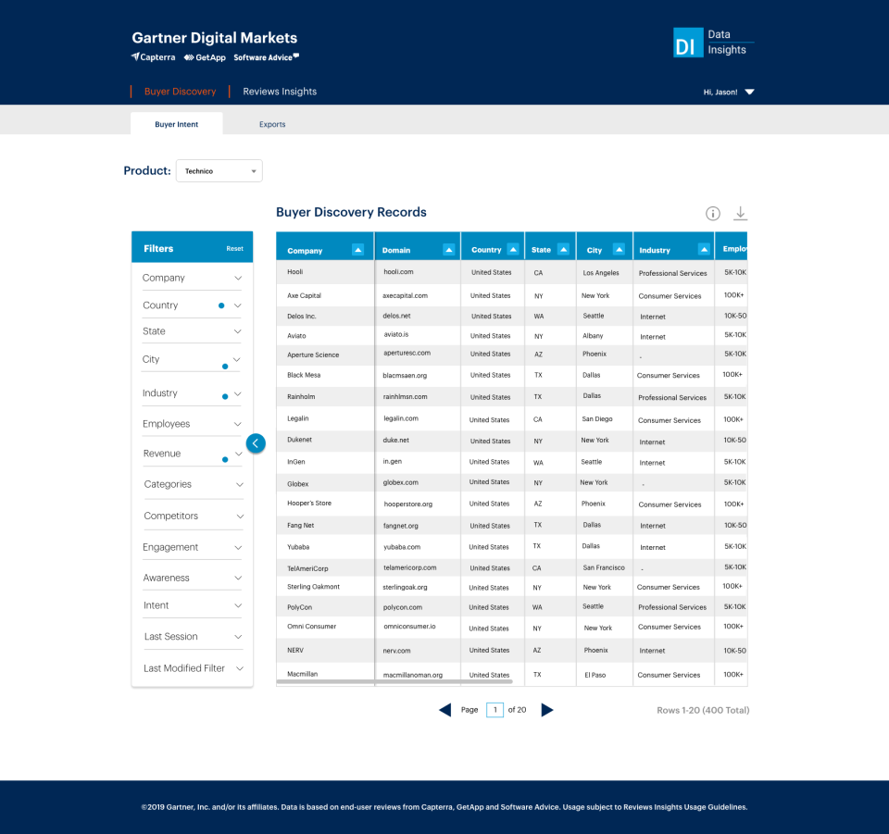Switch to the Exports tab
This screenshot has width=889, height=834.
point(271,123)
